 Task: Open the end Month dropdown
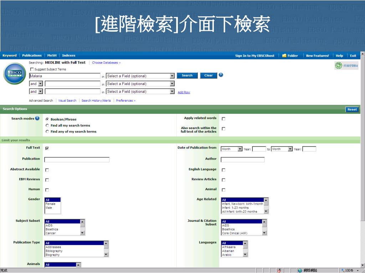(x=282, y=149)
